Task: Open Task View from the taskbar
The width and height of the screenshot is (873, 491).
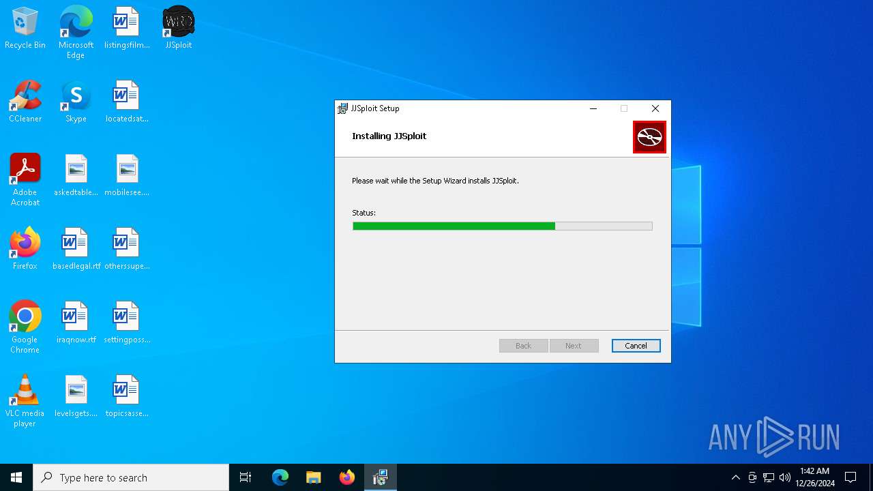Action: (x=246, y=477)
